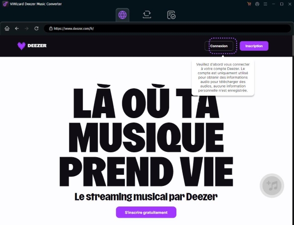The height and width of the screenshot is (225, 294).
Task: Click the ViWizard app logo icon
Action: [x=5, y=4]
